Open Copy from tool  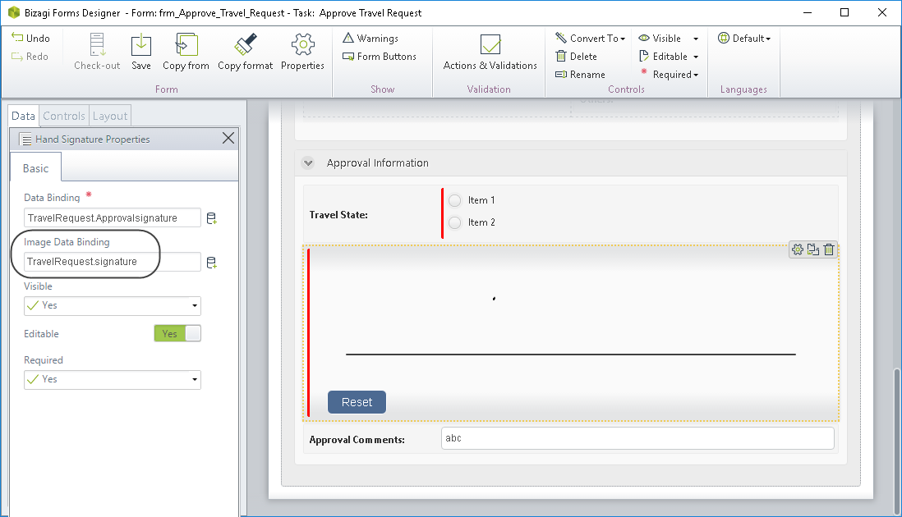pos(186,52)
